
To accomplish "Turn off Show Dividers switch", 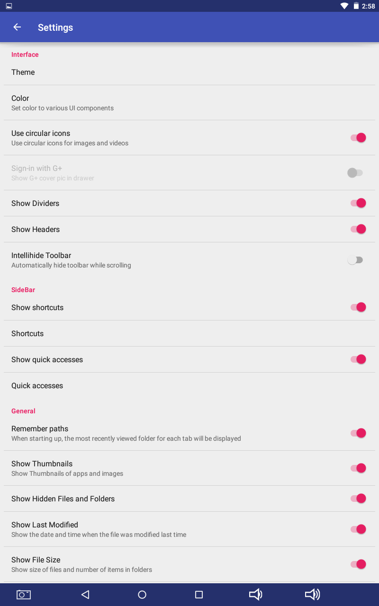I will (x=358, y=203).
